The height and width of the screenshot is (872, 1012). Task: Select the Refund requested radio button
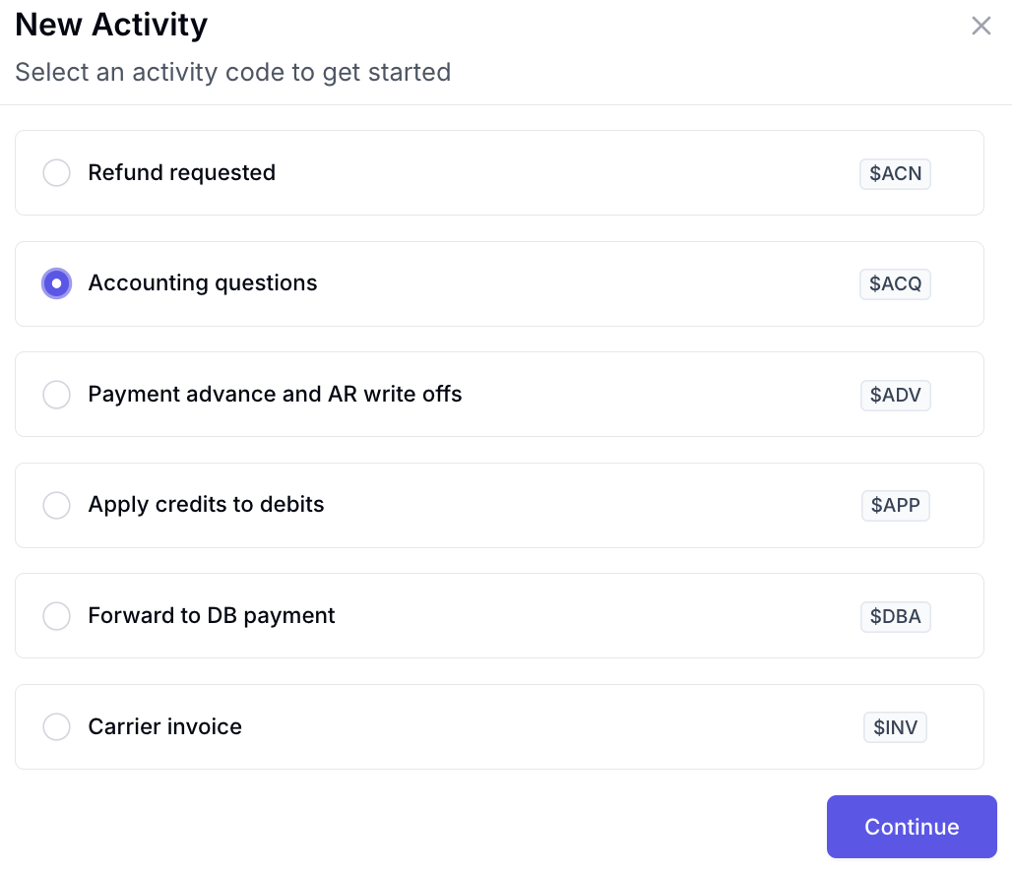point(57,173)
